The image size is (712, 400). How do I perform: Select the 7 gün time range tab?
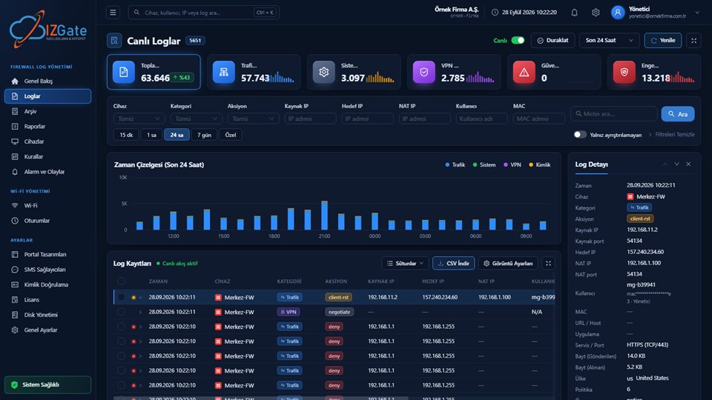pos(205,135)
